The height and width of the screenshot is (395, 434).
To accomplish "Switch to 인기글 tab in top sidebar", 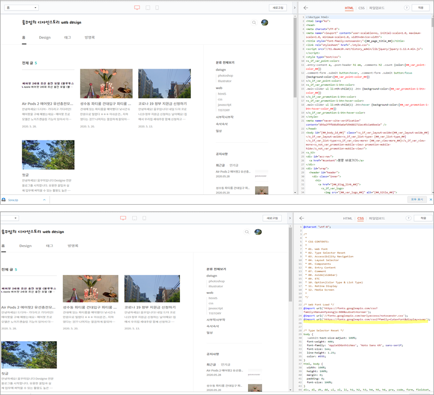I will (x=234, y=165).
